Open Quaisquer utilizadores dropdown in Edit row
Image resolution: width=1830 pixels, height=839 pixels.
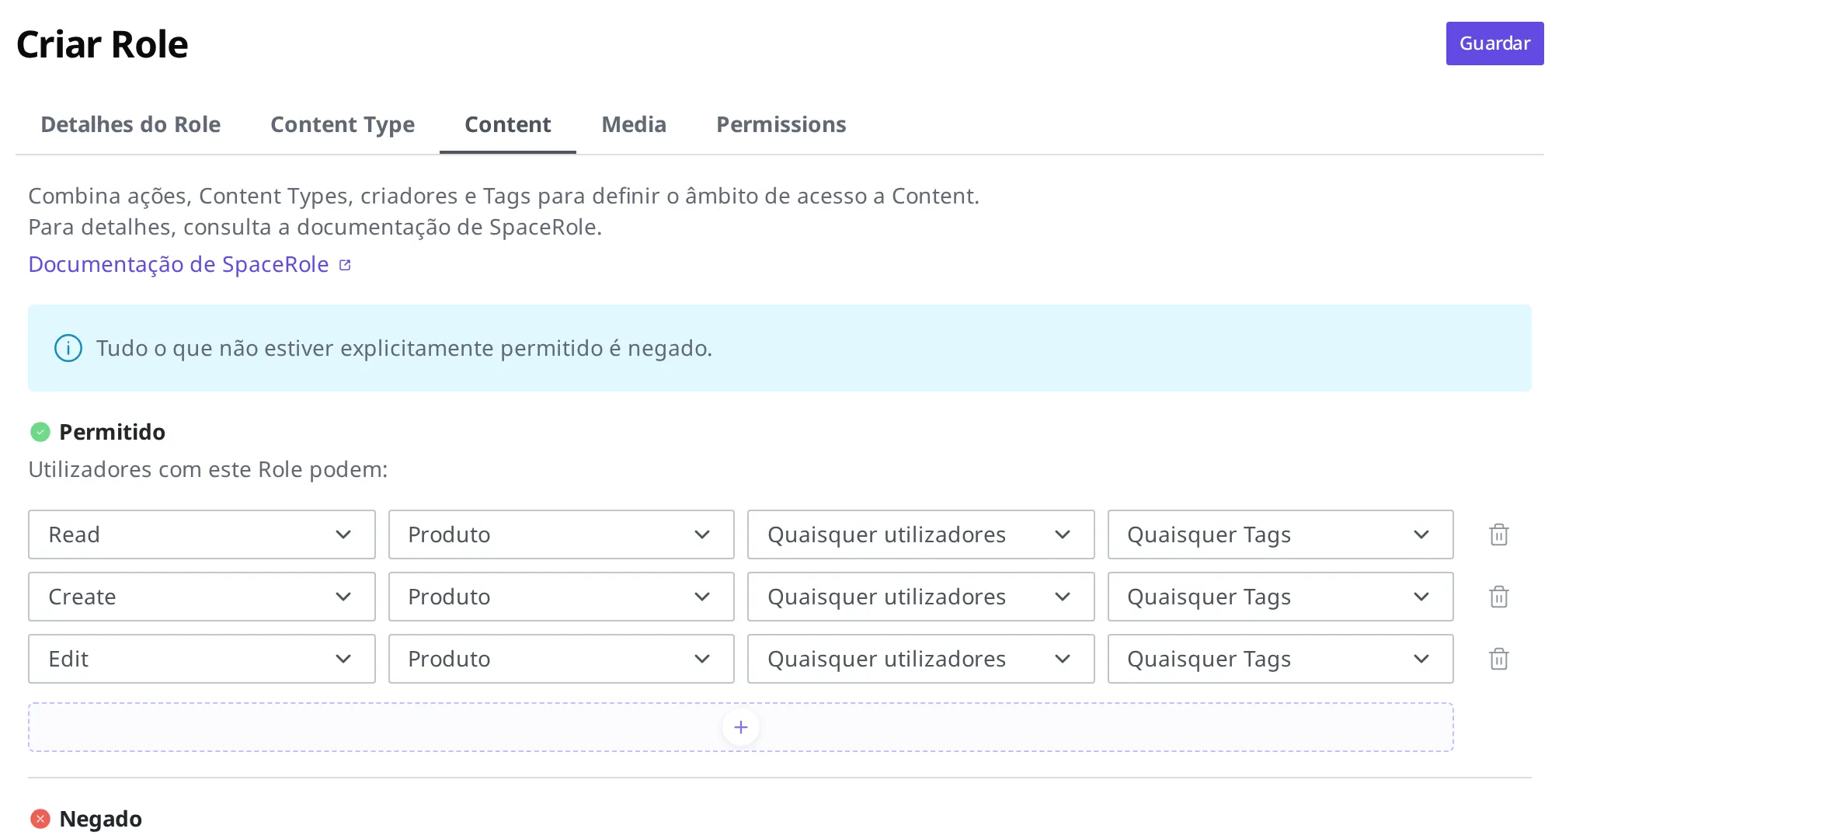pyautogui.click(x=921, y=659)
